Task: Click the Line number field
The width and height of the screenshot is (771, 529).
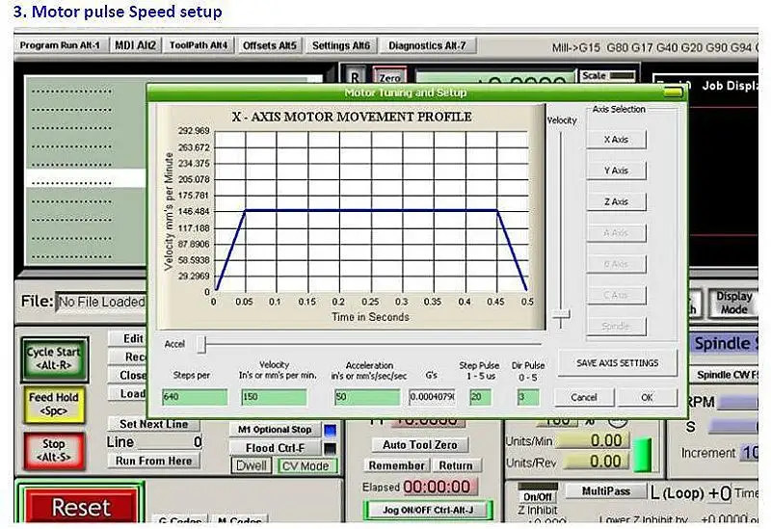Action: [x=170, y=442]
